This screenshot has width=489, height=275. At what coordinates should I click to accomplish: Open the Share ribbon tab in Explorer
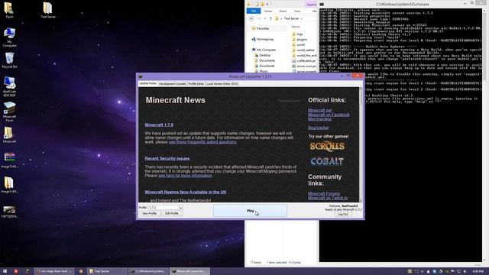[x=283, y=11]
